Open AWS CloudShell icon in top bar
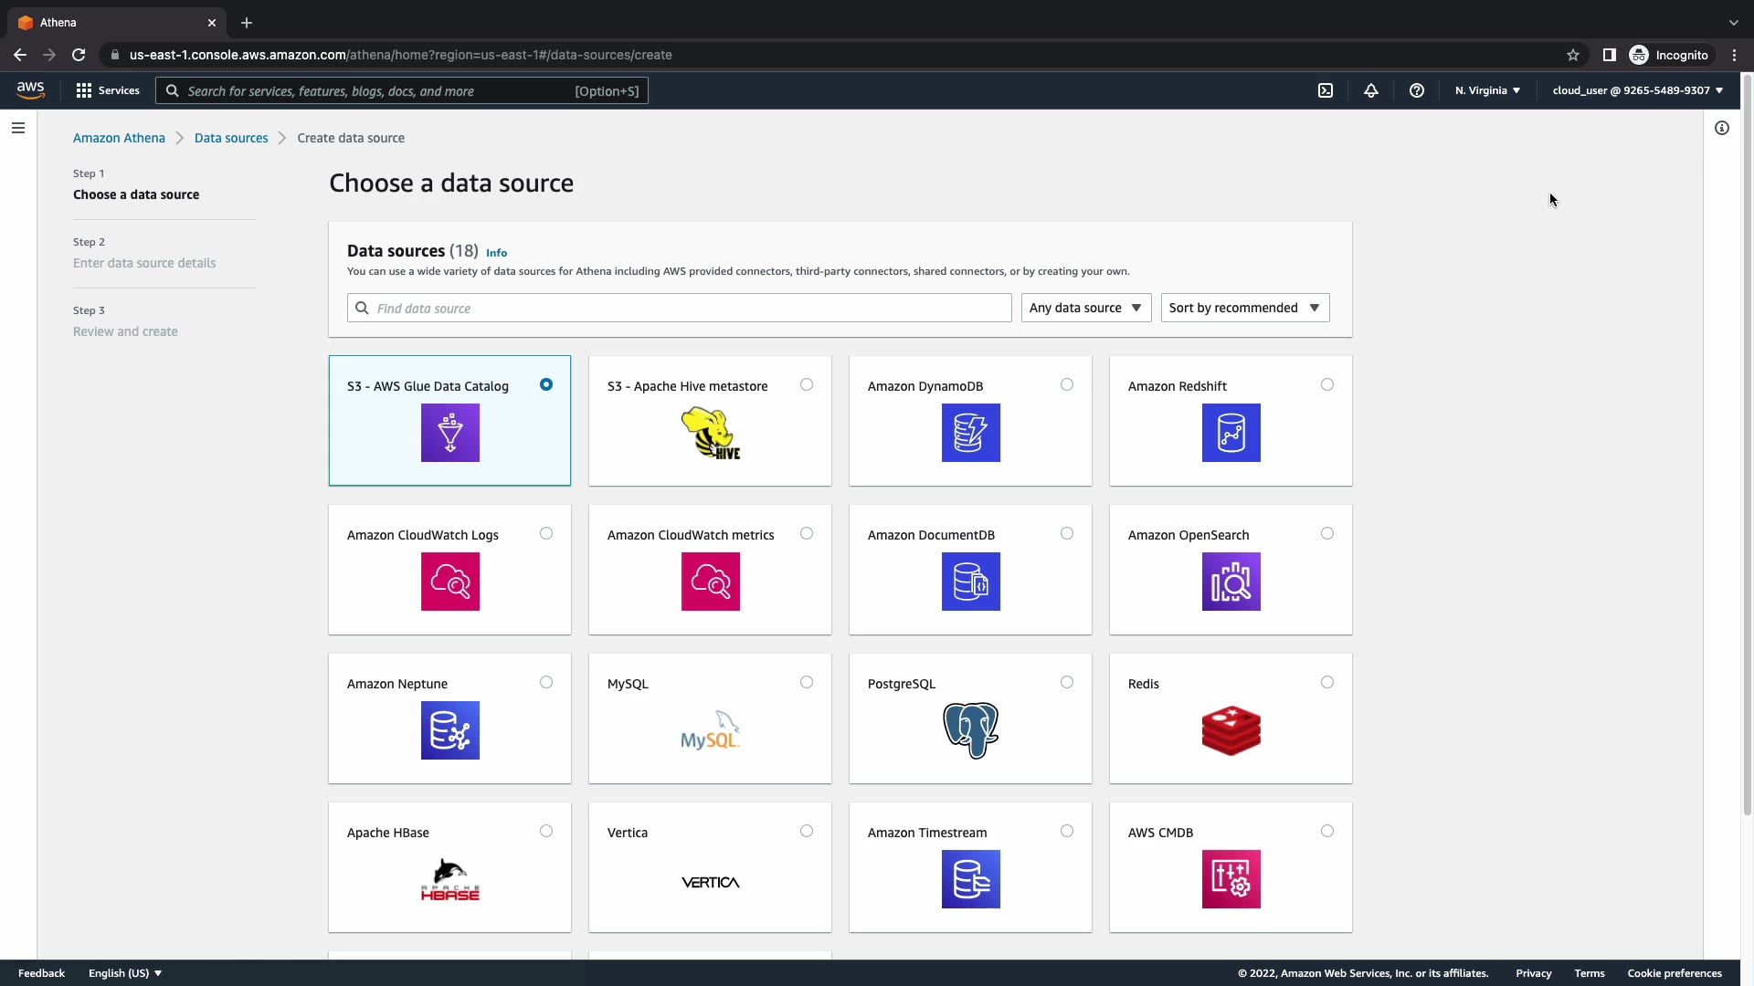Viewport: 1754px width, 986px height. coord(1326,90)
